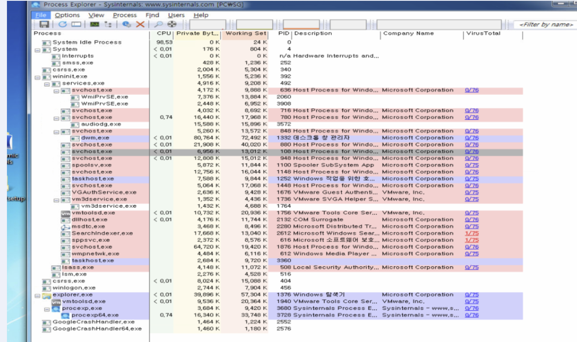Collapse svchost.exe PID 636 node
This screenshot has height=342, width=577.
[x=56, y=90]
